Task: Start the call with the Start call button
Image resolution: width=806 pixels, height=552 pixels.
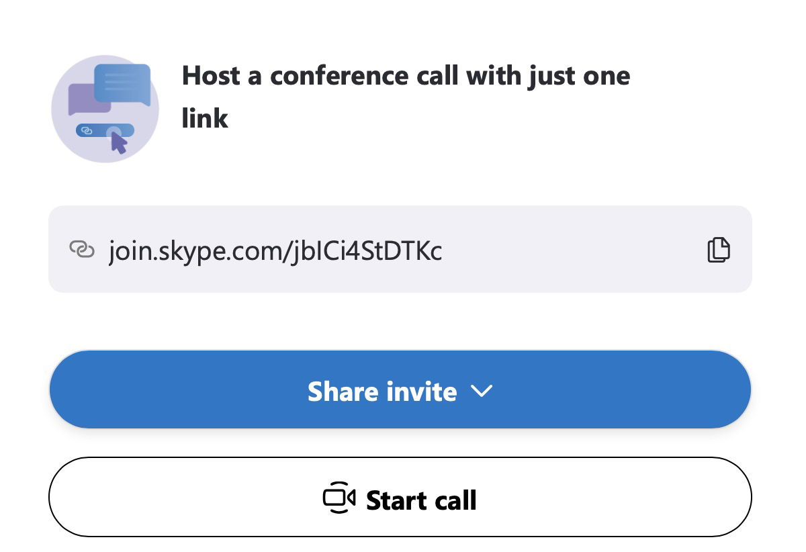Action: (400, 497)
